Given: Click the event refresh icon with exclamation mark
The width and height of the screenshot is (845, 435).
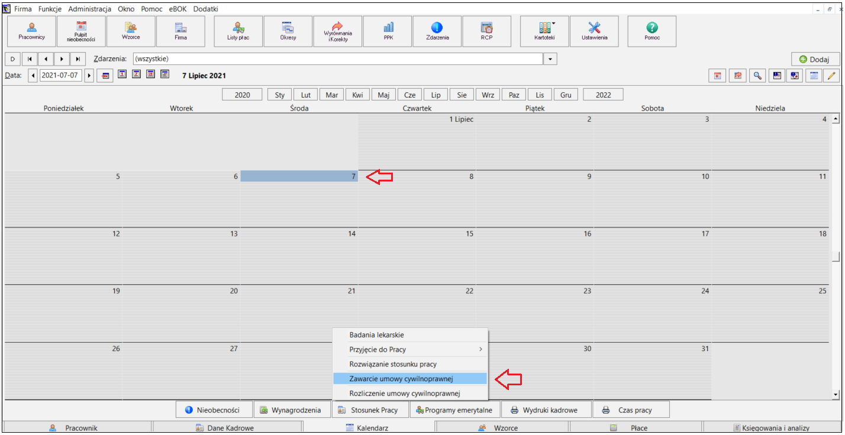Looking at the screenshot, I should 795,76.
